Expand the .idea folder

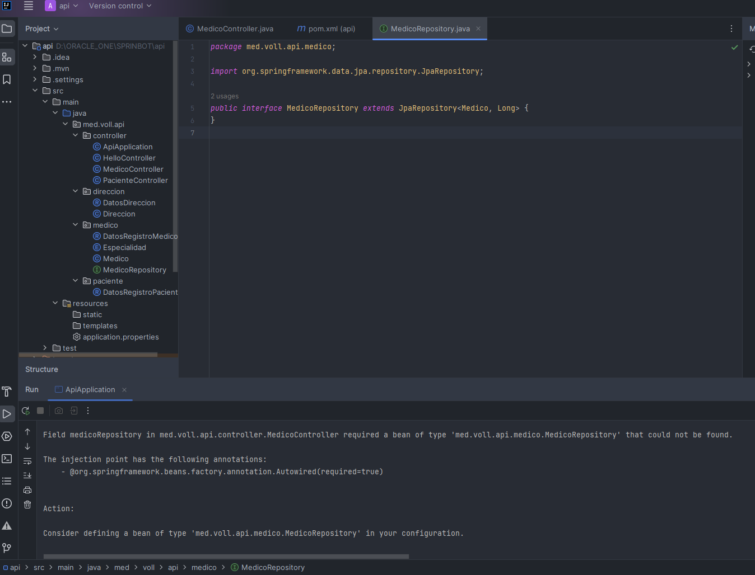click(35, 57)
